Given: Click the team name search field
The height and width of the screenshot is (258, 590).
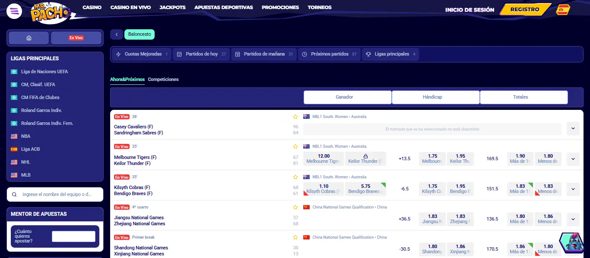Looking at the screenshot, I should click(55, 194).
